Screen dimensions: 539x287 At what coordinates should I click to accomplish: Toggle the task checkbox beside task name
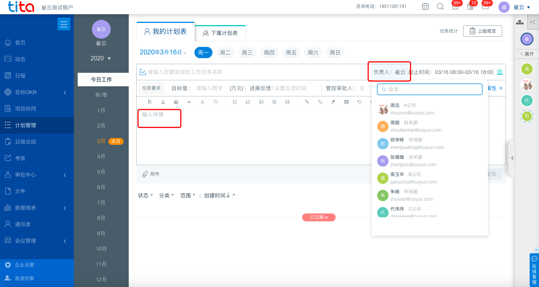click(x=143, y=72)
